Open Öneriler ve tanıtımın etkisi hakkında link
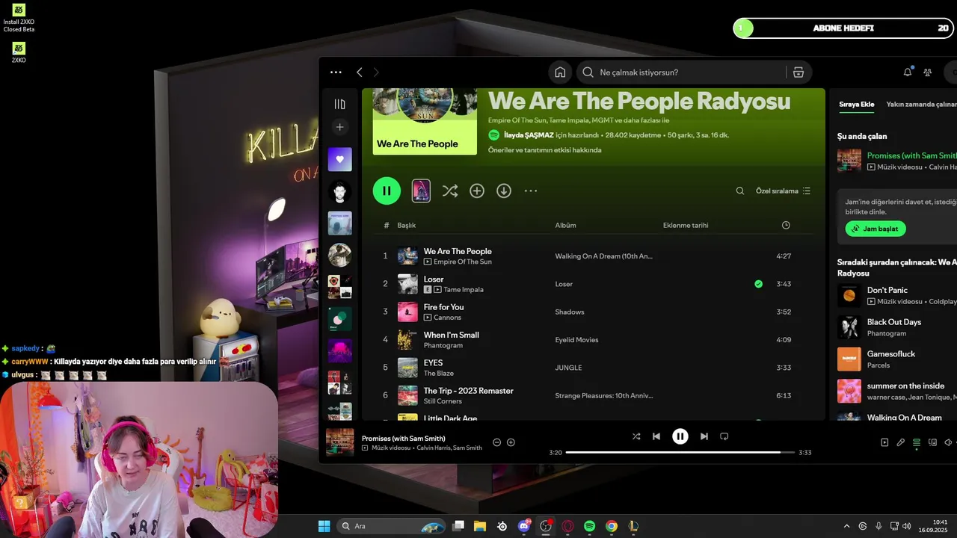 point(544,150)
